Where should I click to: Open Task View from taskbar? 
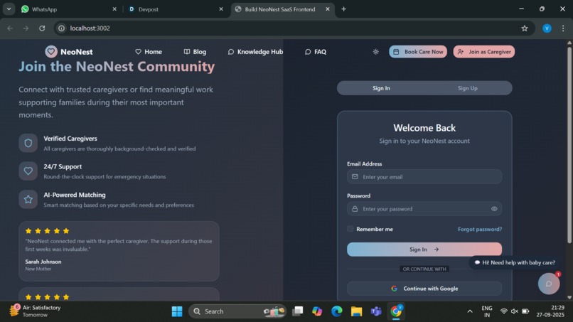[297, 311]
